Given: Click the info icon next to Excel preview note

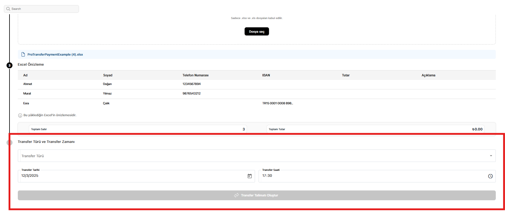Looking at the screenshot, I should (x=20, y=115).
